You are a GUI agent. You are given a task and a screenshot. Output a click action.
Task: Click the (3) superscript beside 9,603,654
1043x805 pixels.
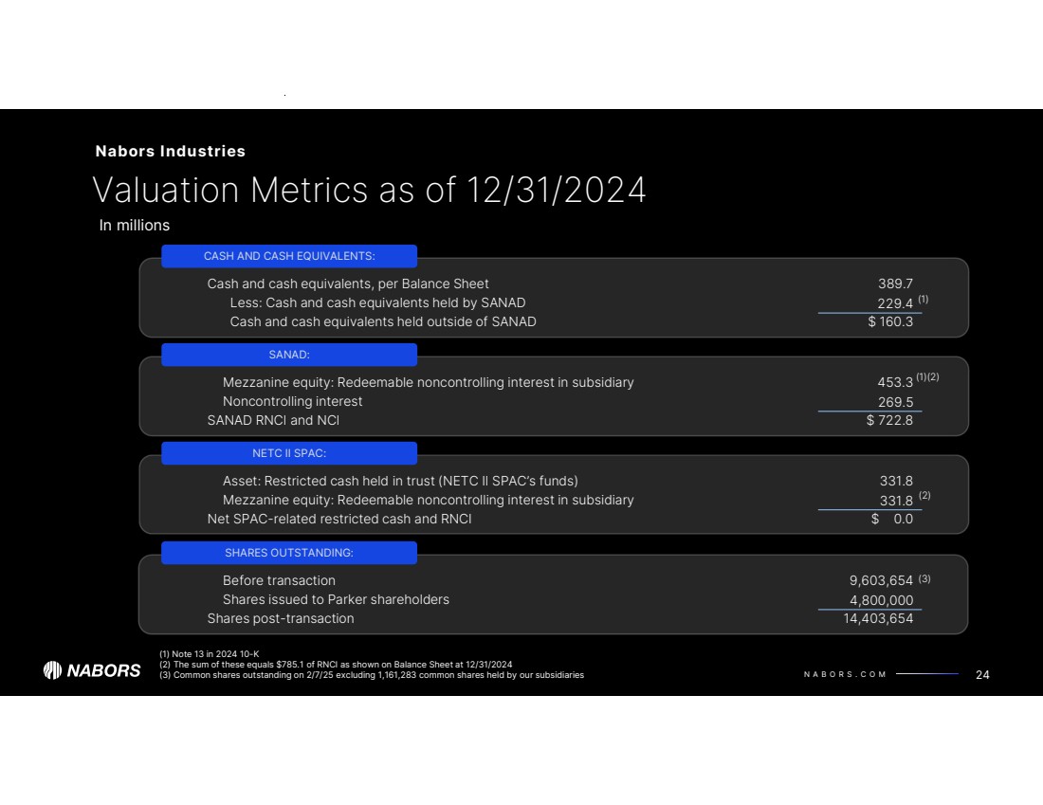(924, 578)
